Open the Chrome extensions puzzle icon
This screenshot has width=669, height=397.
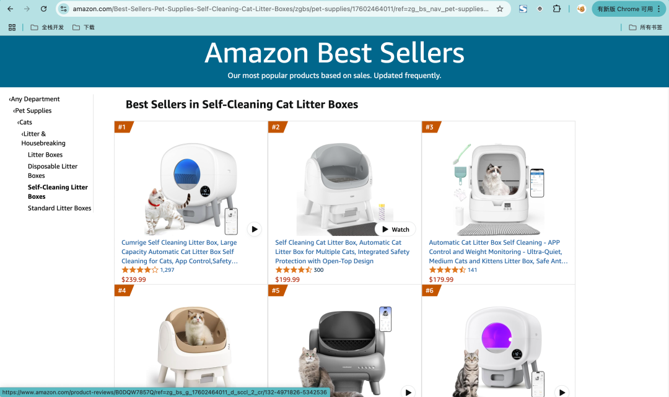pos(556,9)
